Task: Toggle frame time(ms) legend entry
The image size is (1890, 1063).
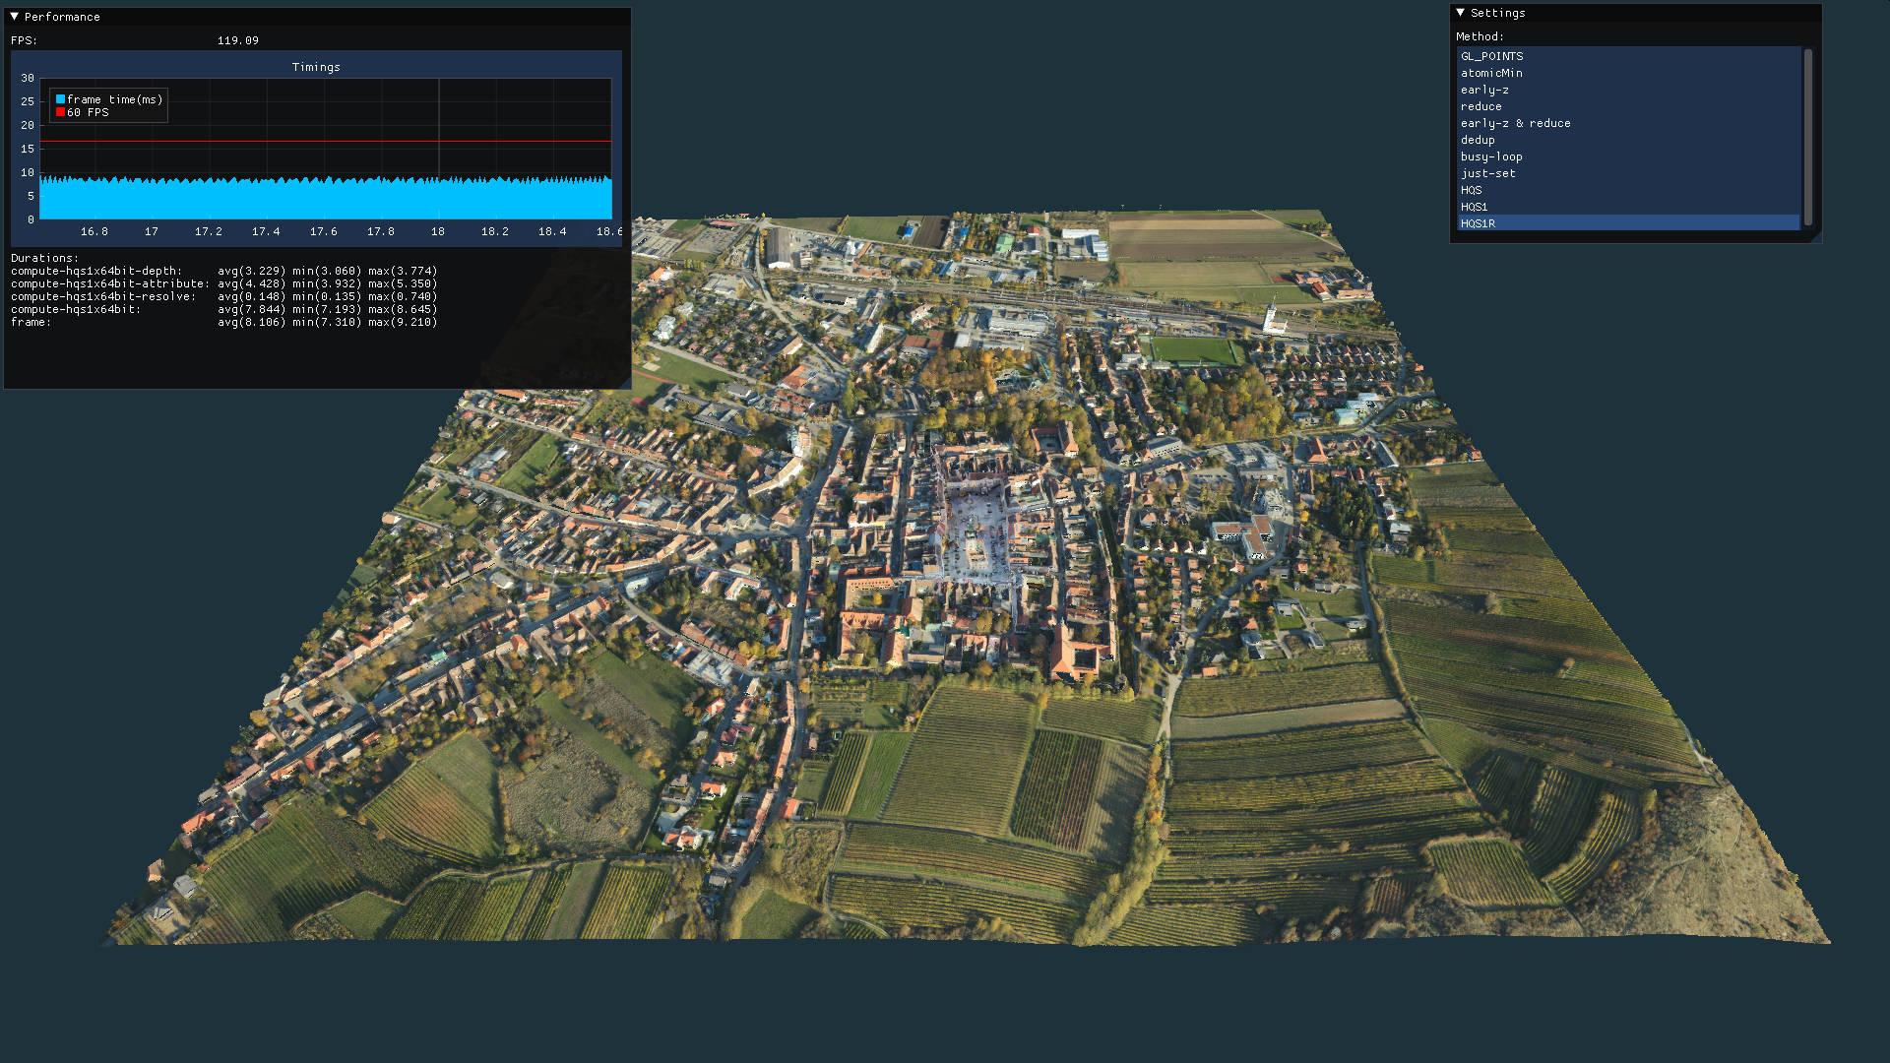Action: point(114,99)
